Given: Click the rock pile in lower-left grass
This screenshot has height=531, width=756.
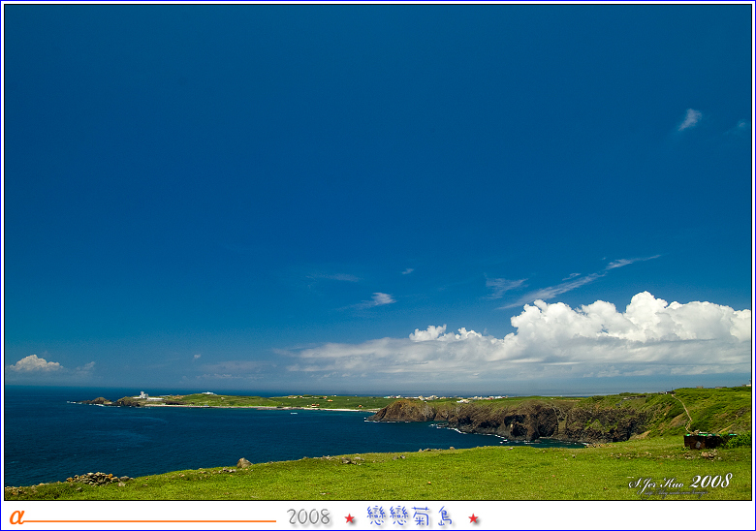Looking at the screenshot, I should (x=96, y=478).
